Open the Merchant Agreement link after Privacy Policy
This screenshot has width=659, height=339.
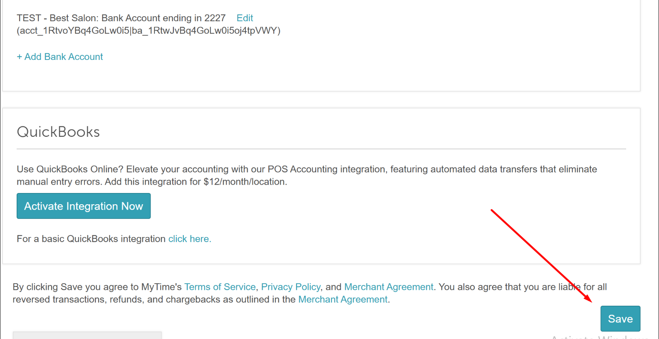[389, 287]
